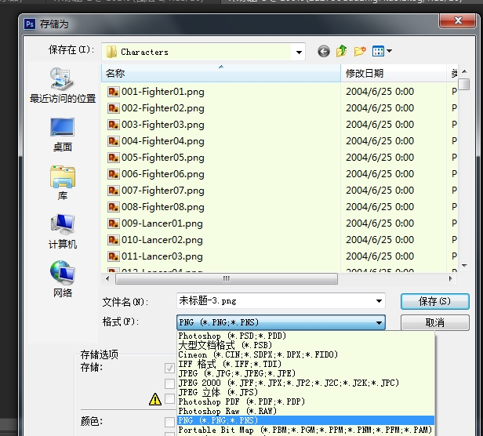Click file icon of 004-Fighter04.png

click(114, 141)
